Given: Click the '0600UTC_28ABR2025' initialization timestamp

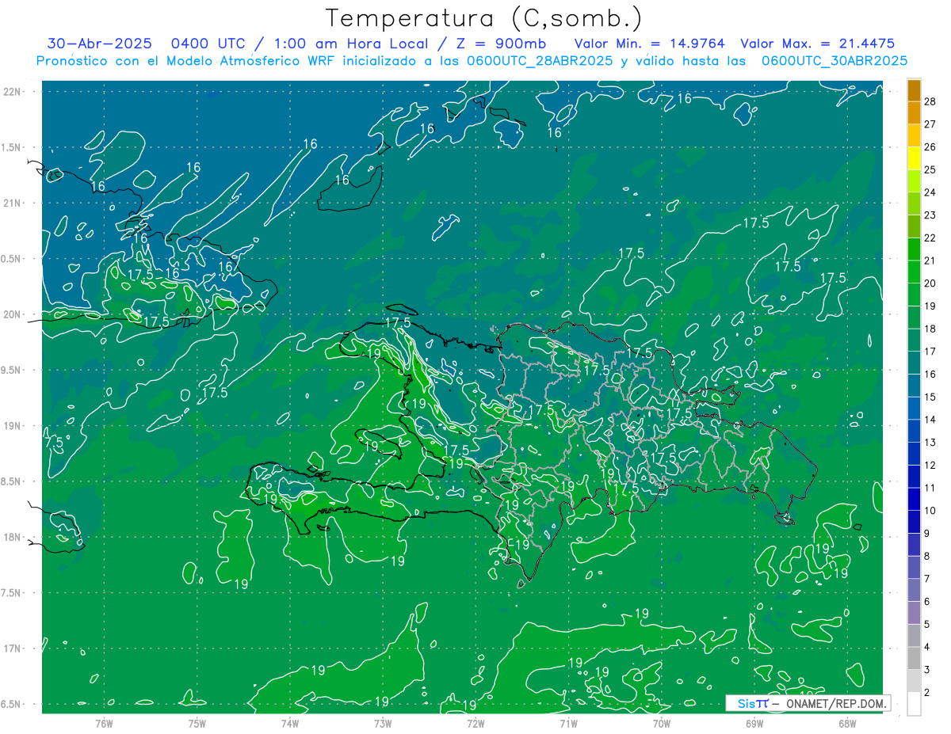Looking at the screenshot, I should pyautogui.click(x=540, y=61).
